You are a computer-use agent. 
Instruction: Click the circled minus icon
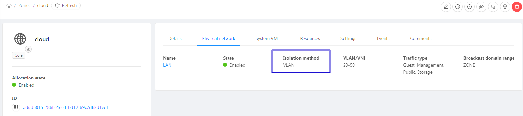point(469,7)
